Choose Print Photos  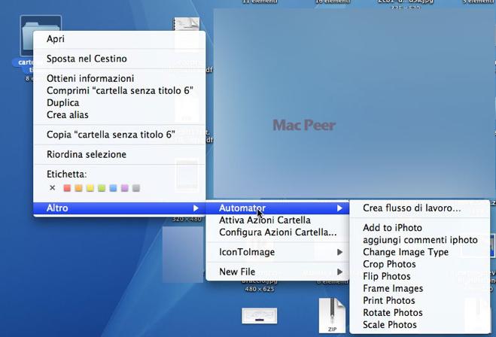tap(420, 300)
